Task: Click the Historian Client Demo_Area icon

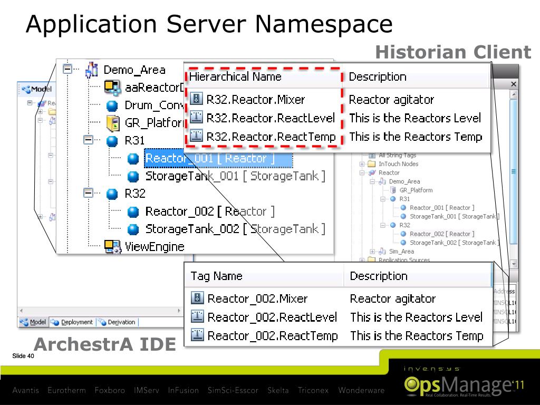Action: (x=382, y=181)
